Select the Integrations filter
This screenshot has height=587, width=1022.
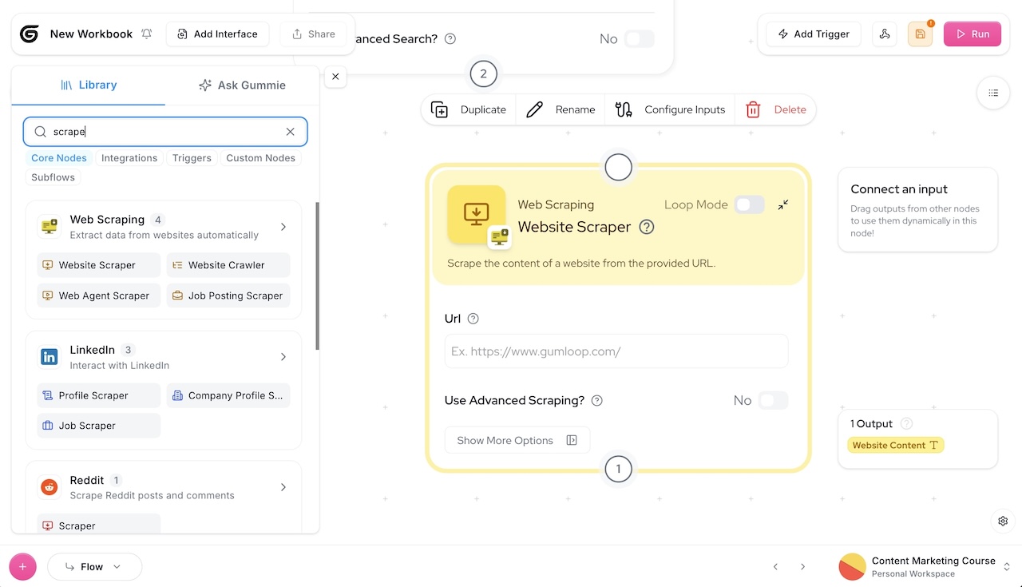129,158
